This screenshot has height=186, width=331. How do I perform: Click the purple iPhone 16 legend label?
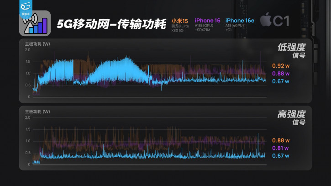(208, 21)
